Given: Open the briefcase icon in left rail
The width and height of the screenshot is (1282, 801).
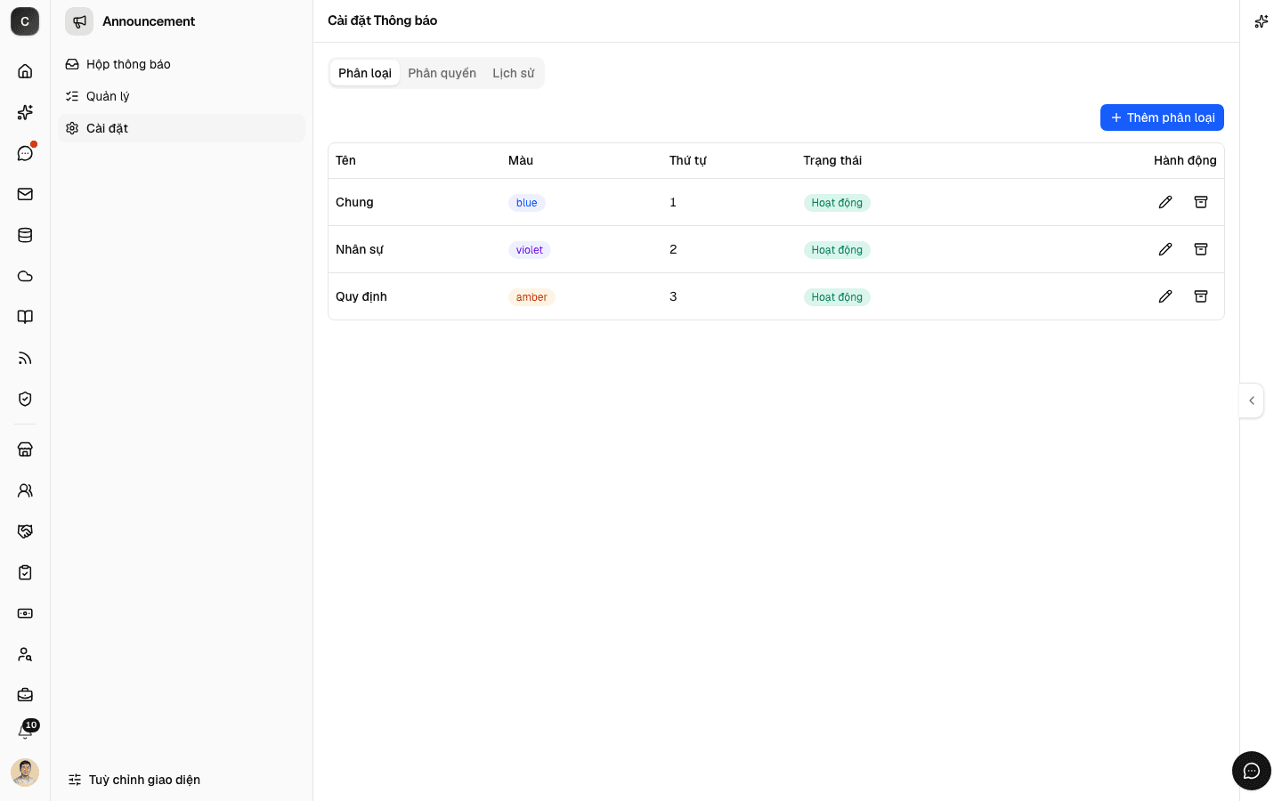Looking at the screenshot, I should coord(25,695).
